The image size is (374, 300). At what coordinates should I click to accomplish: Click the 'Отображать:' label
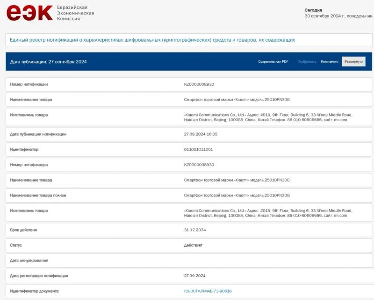pyautogui.click(x=307, y=62)
